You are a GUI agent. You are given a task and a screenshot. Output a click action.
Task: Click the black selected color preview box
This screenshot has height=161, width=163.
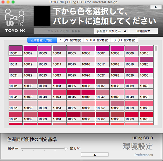click(x=42, y=16)
